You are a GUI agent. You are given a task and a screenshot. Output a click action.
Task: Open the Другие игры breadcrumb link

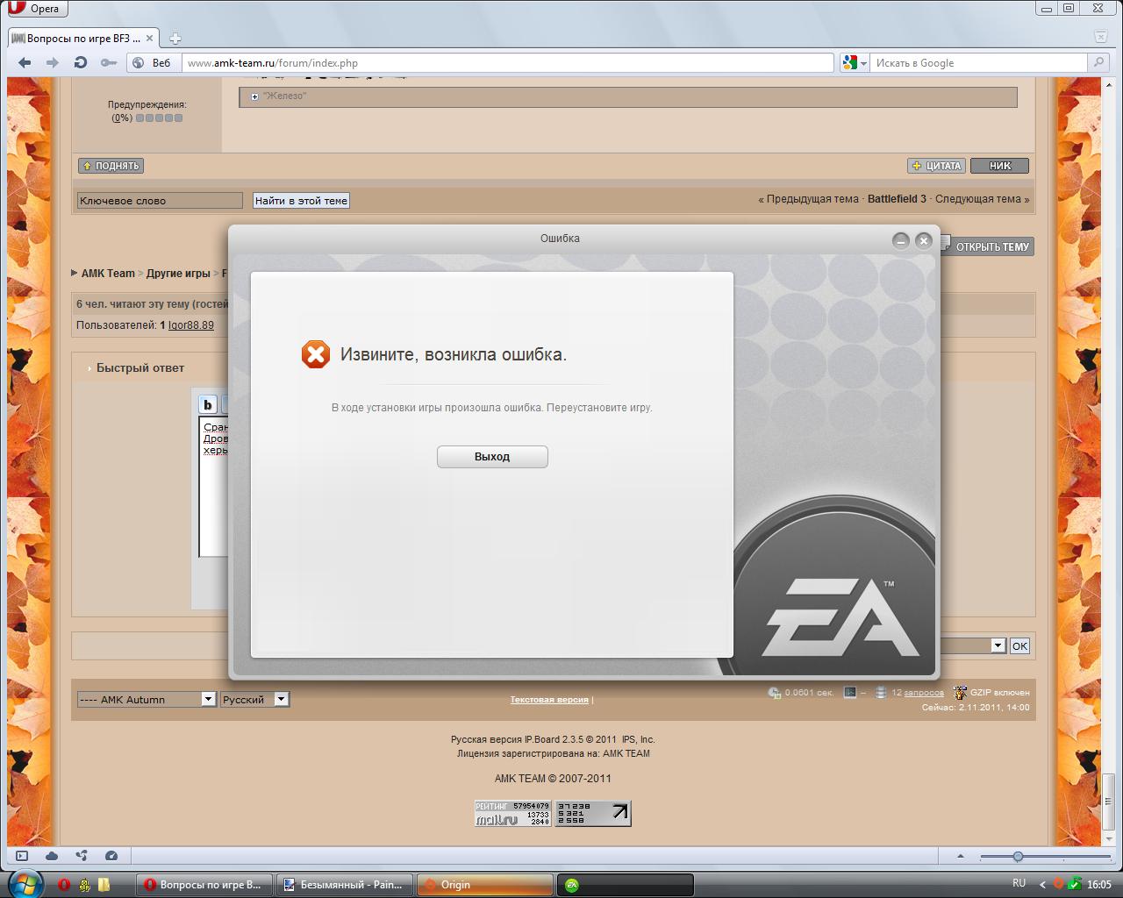pyautogui.click(x=178, y=274)
